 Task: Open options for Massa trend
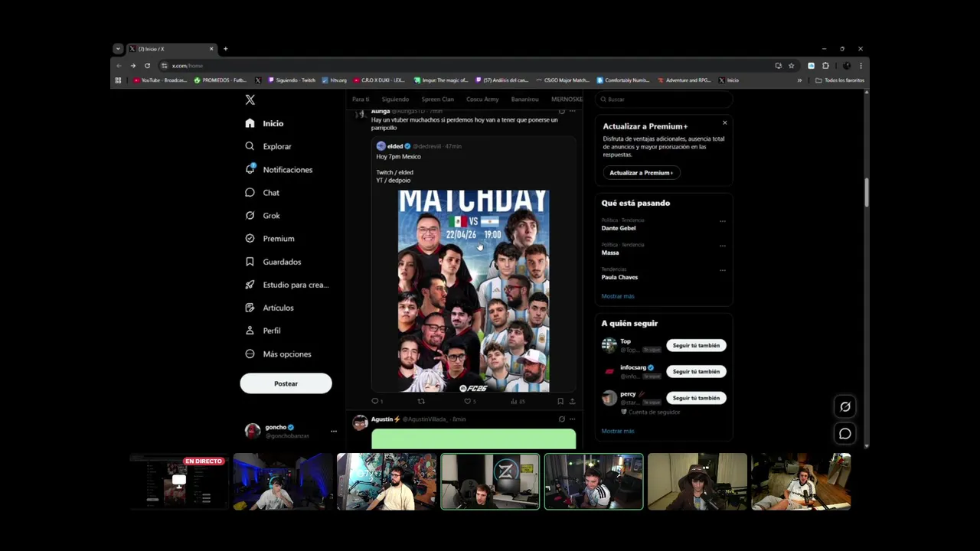pyautogui.click(x=722, y=246)
